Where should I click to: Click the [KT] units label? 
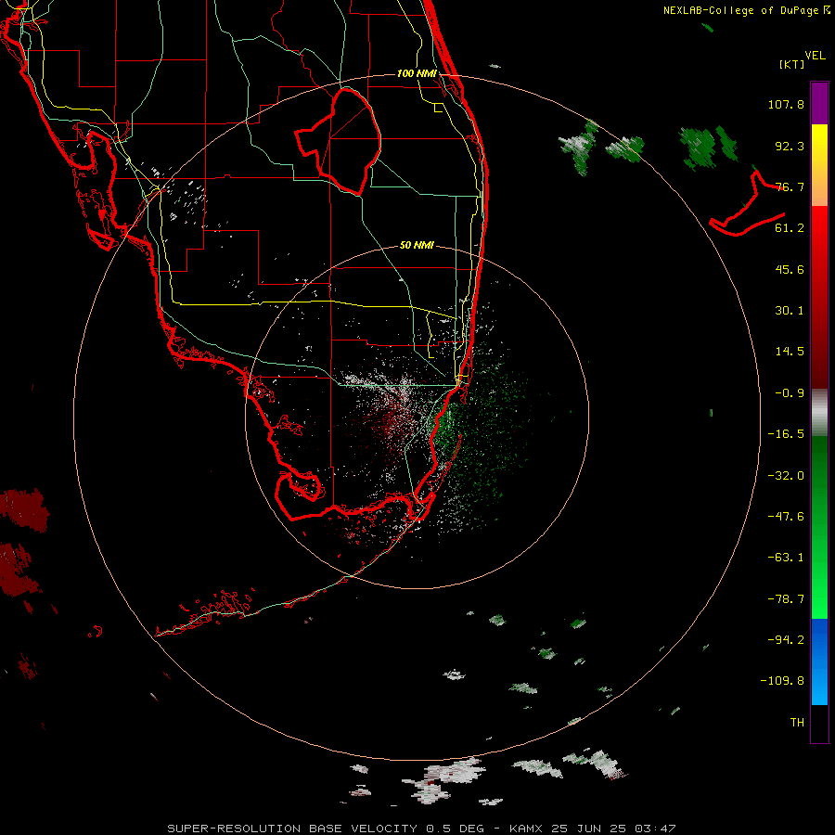791,64
